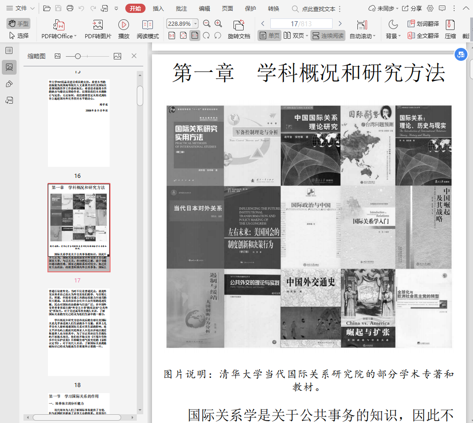This screenshot has width=473, height=423.
Task: Click the PDF转图片 icon
Action: coord(98,26)
